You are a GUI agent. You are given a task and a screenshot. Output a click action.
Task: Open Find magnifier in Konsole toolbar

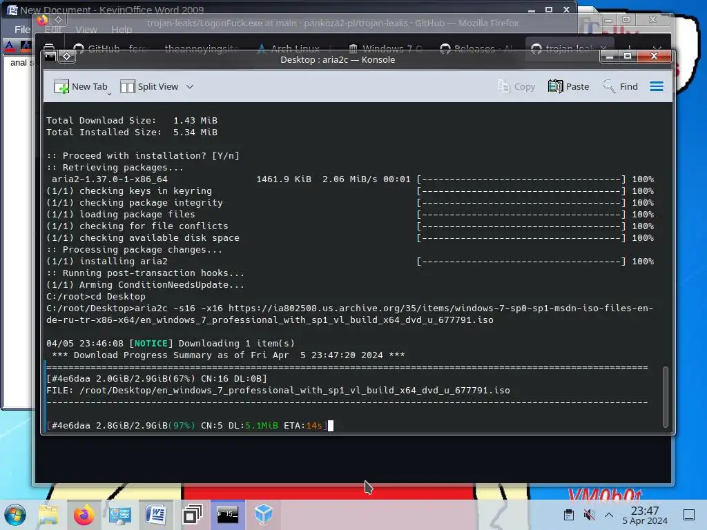(609, 86)
